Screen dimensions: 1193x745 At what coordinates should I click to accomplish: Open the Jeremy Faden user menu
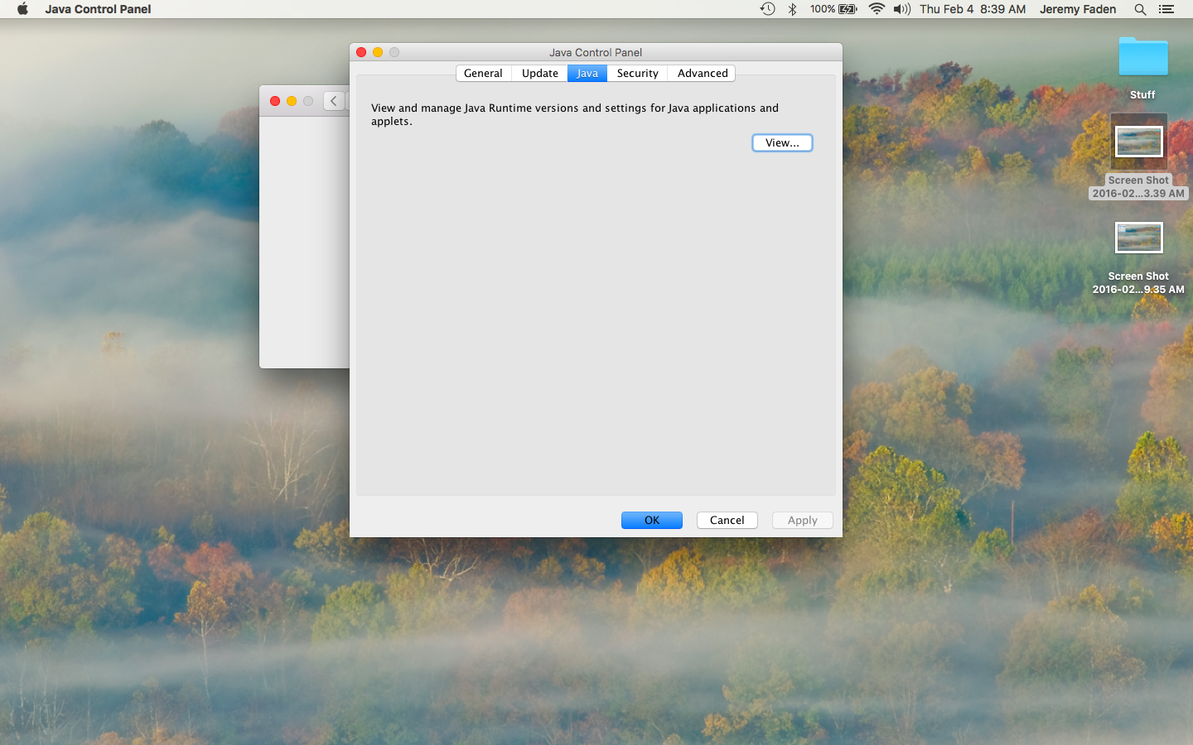(1078, 9)
